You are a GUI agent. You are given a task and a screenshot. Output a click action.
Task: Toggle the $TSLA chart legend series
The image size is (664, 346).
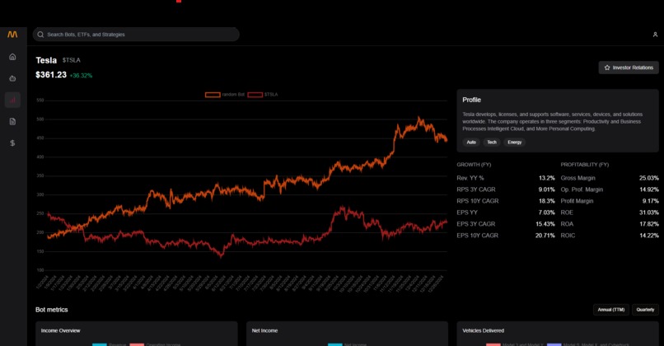pos(263,95)
